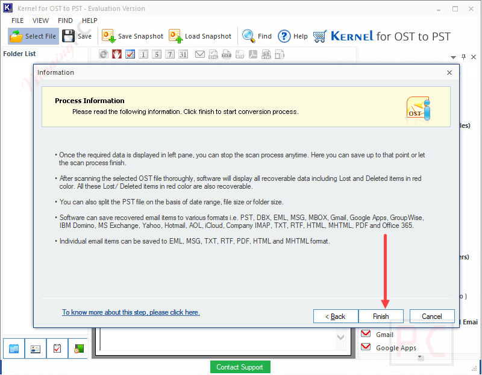The image size is (482, 375).
Task: Click the Google Apps envelope icon
Action: [x=366, y=347]
